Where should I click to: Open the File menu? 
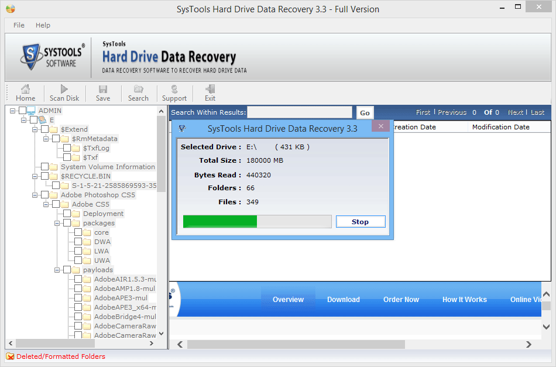click(x=19, y=25)
